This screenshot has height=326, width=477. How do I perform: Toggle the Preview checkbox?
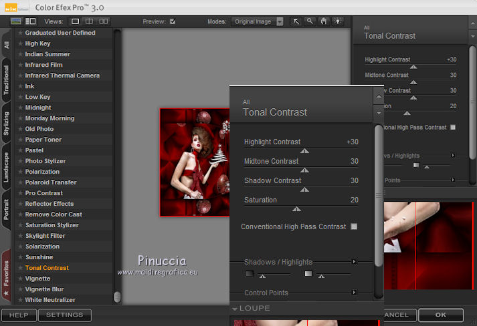click(x=173, y=21)
